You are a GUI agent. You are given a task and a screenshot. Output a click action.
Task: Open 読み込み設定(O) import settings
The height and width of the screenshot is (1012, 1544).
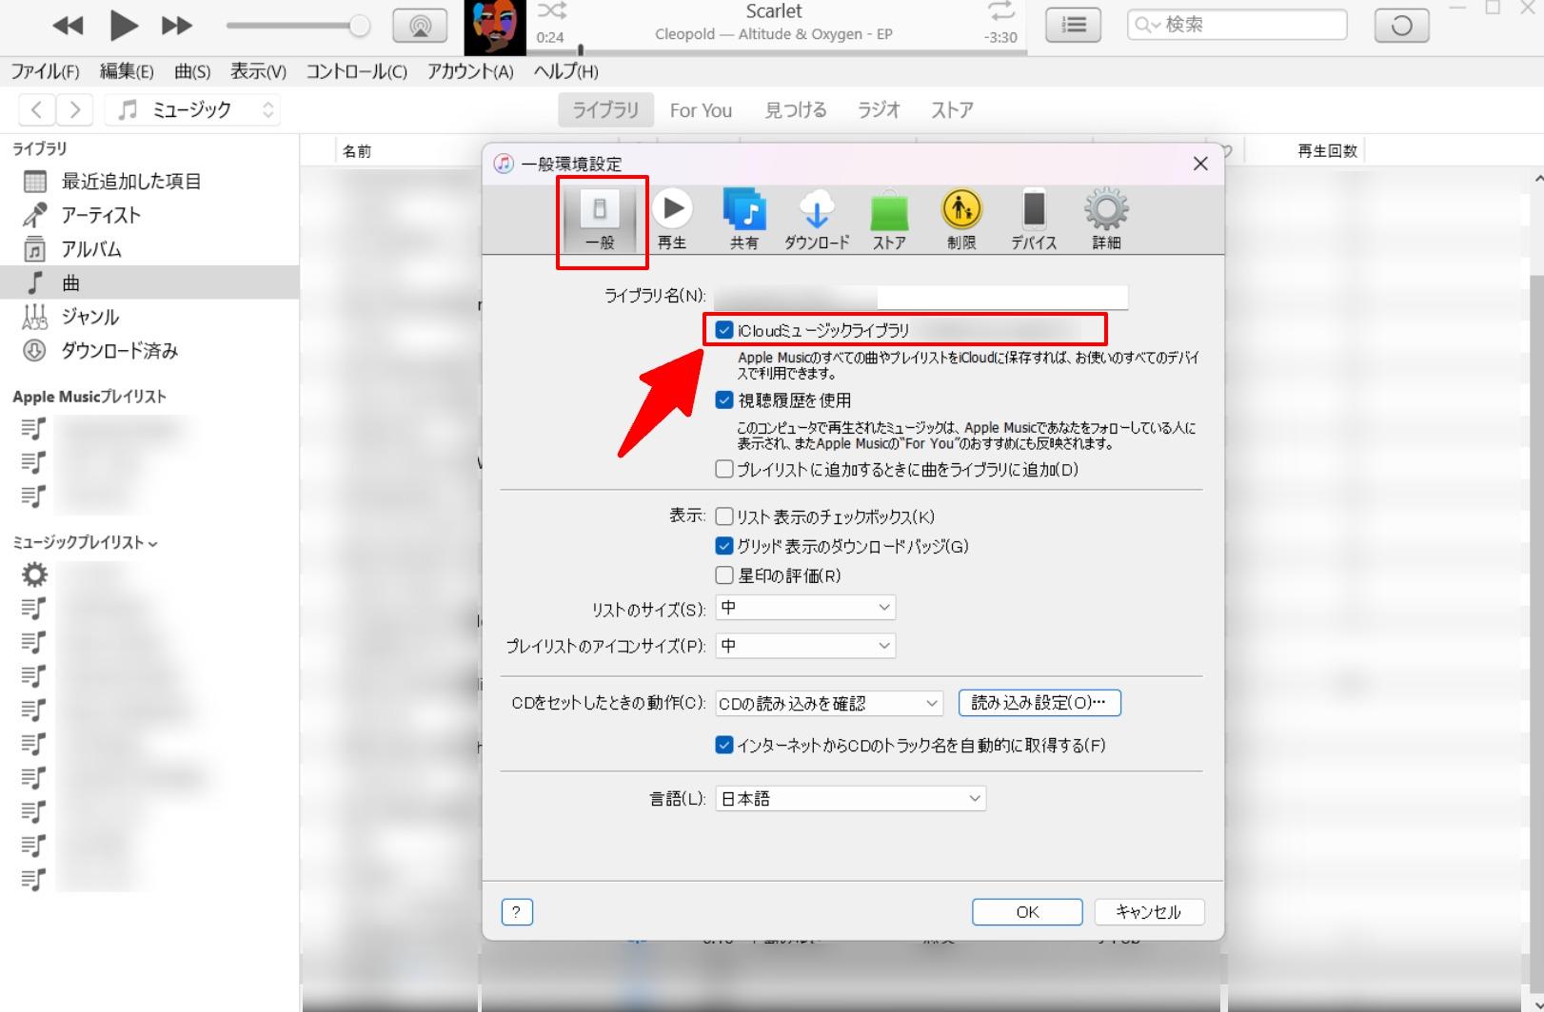click(1039, 703)
